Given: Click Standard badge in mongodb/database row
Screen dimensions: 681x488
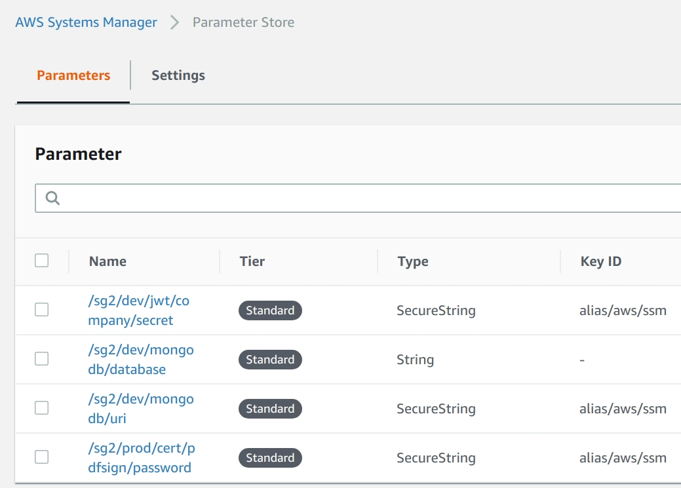Looking at the screenshot, I should (x=270, y=360).
